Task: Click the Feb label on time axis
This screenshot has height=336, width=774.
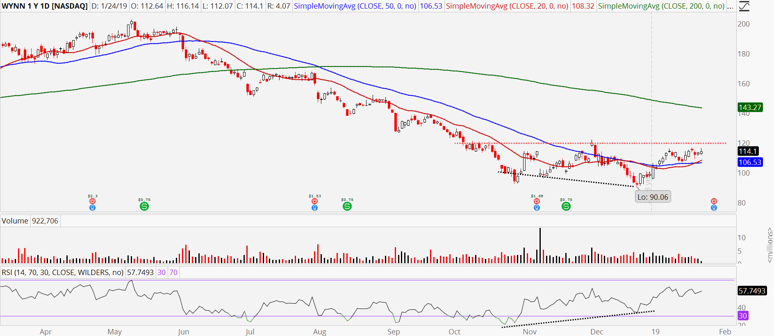Action: tap(725, 331)
